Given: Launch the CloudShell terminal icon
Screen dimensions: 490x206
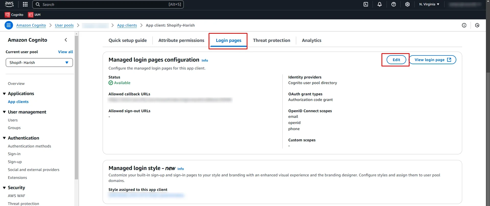Looking at the screenshot, I should pos(366,4).
